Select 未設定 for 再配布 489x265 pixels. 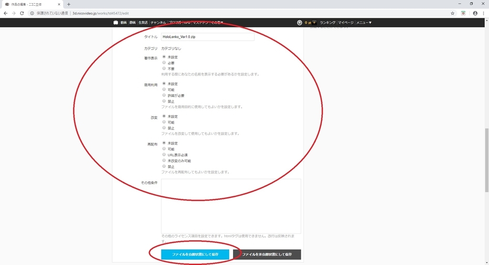coord(164,143)
